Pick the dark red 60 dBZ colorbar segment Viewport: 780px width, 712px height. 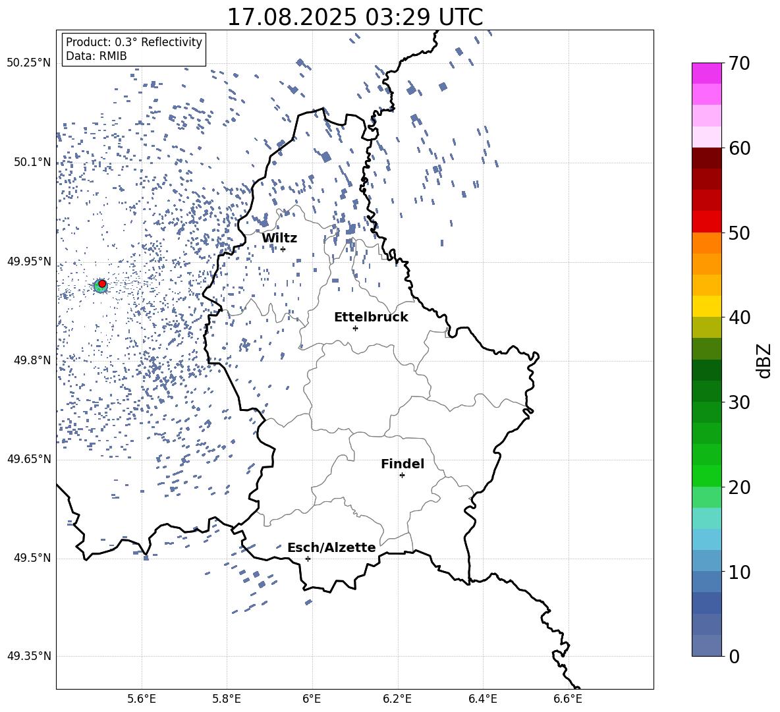(x=707, y=158)
